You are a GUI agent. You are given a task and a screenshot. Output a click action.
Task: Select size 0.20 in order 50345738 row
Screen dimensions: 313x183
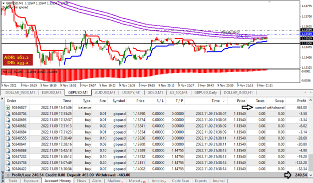tap(103, 162)
